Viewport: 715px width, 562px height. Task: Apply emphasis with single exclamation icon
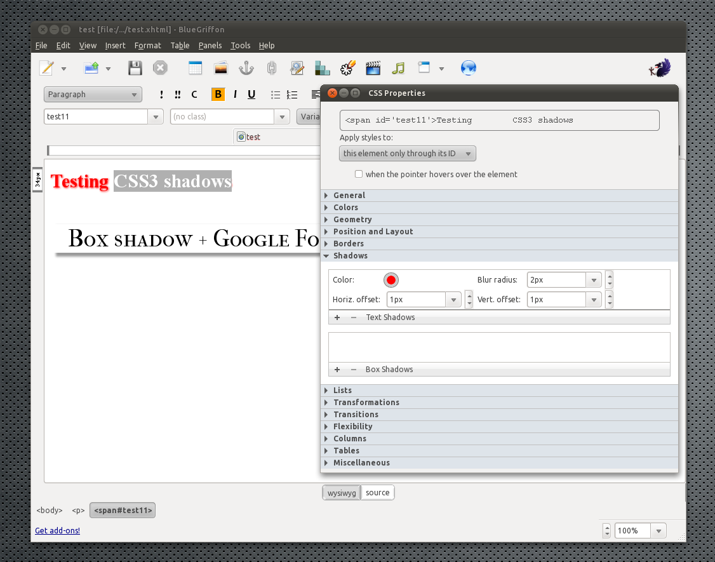[x=161, y=95]
